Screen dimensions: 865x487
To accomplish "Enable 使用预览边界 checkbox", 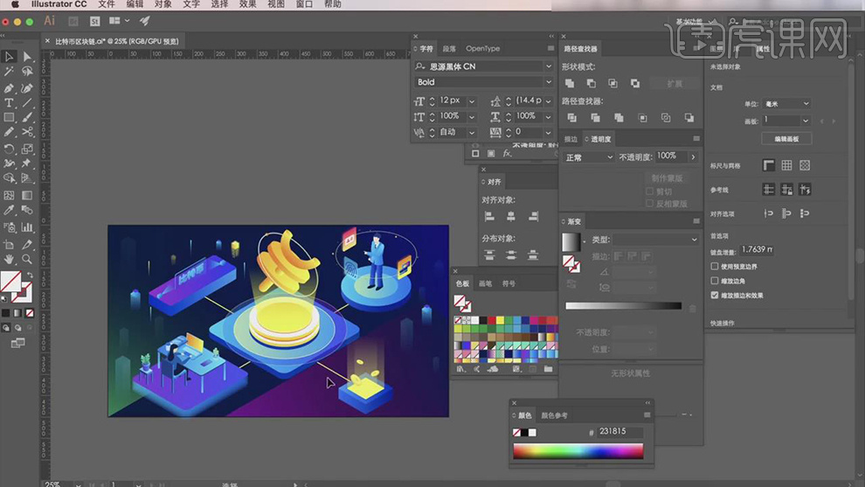I will click(x=716, y=267).
